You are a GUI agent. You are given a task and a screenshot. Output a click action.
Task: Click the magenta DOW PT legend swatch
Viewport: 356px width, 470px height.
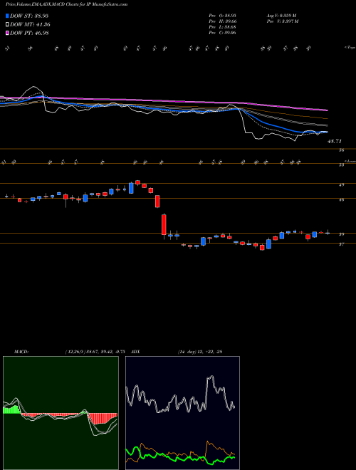pyautogui.click(x=7, y=33)
